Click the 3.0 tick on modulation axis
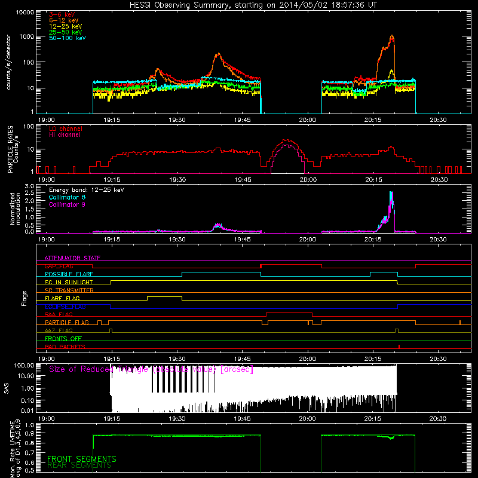Screen dimensions: 478x478 29,186
